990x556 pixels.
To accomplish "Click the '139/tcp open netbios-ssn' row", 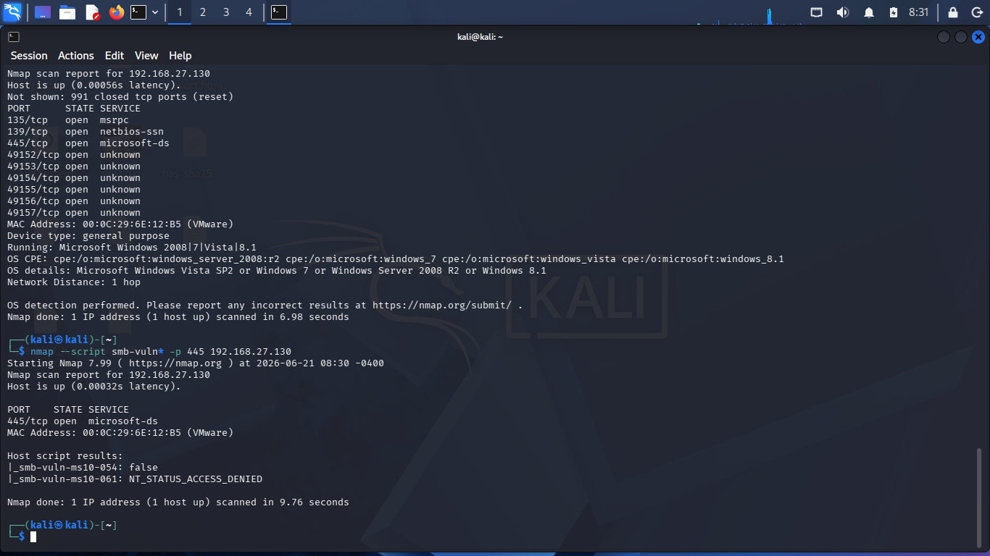I will click(x=86, y=131).
